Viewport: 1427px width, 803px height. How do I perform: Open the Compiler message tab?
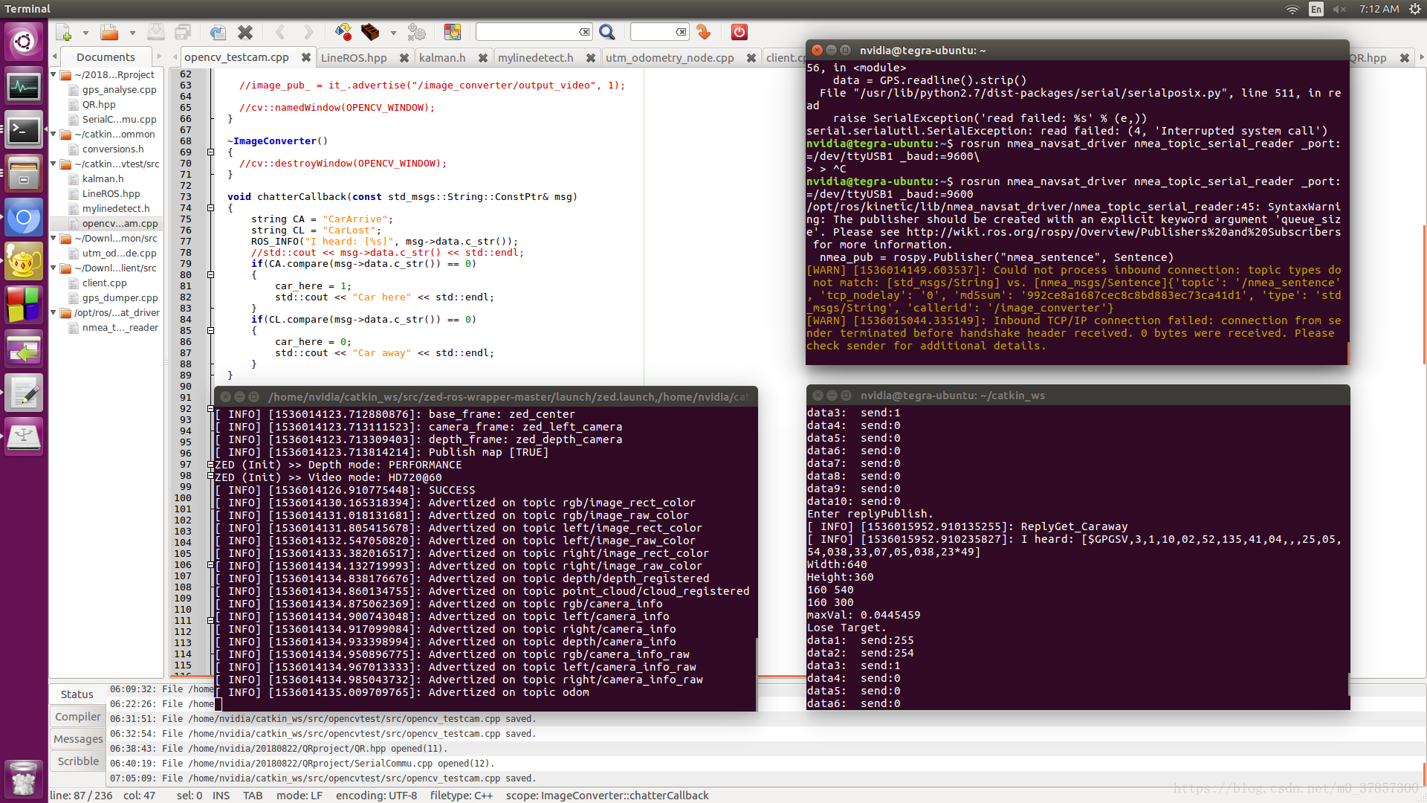pos(78,717)
